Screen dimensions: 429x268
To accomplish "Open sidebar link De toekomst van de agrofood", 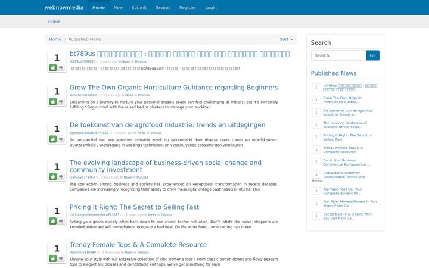I will (x=348, y=113).
